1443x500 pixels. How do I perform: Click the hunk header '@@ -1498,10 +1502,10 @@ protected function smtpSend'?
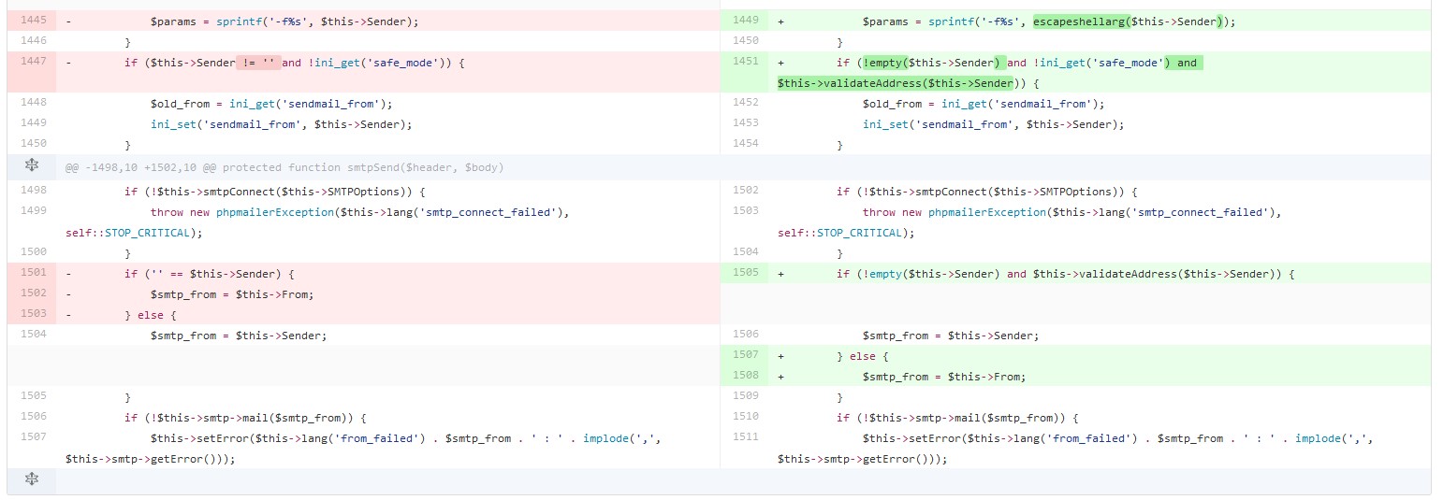[x=284, y=167]
